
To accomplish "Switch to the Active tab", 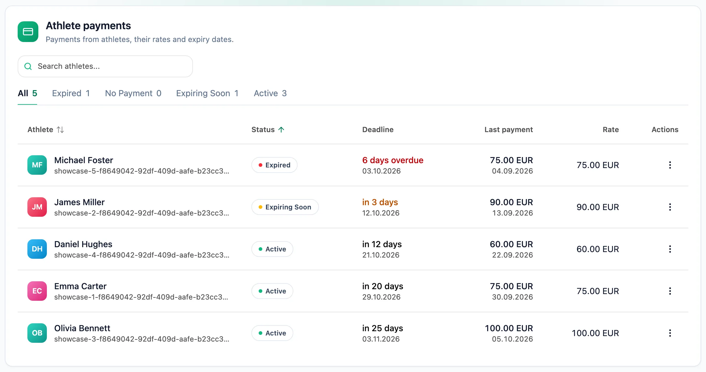I will [270, 93].
